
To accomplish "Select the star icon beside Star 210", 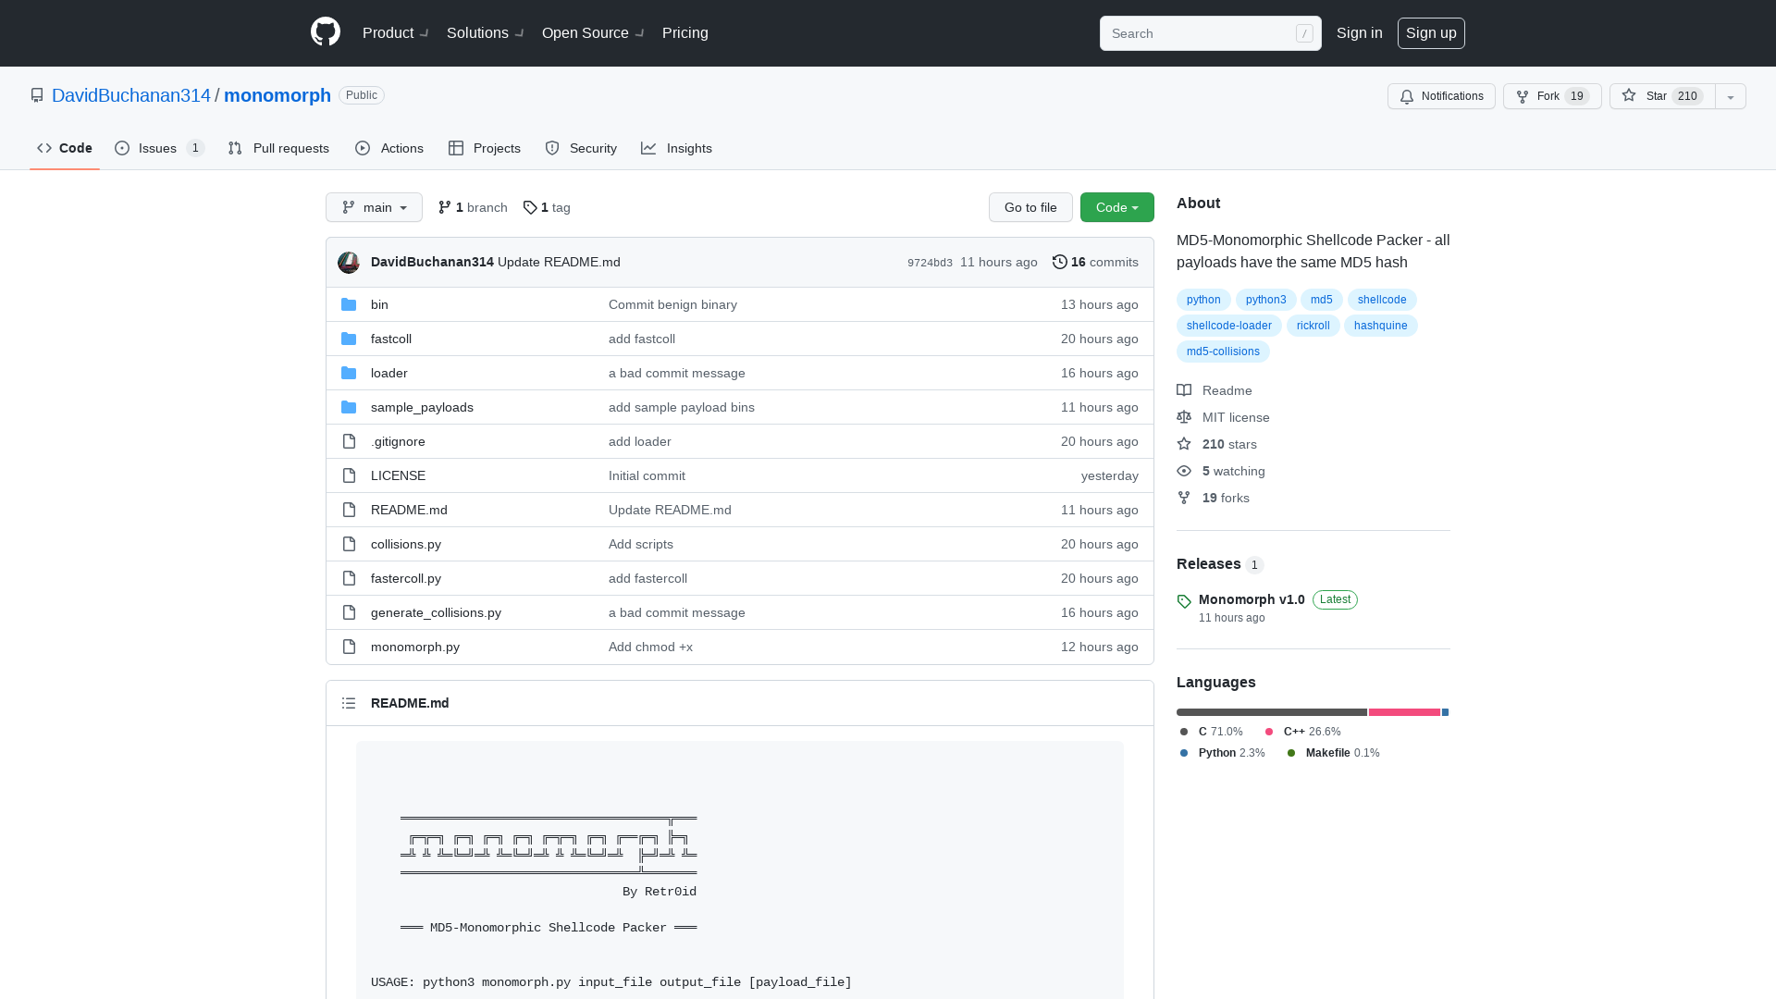I will [1628, 96].
